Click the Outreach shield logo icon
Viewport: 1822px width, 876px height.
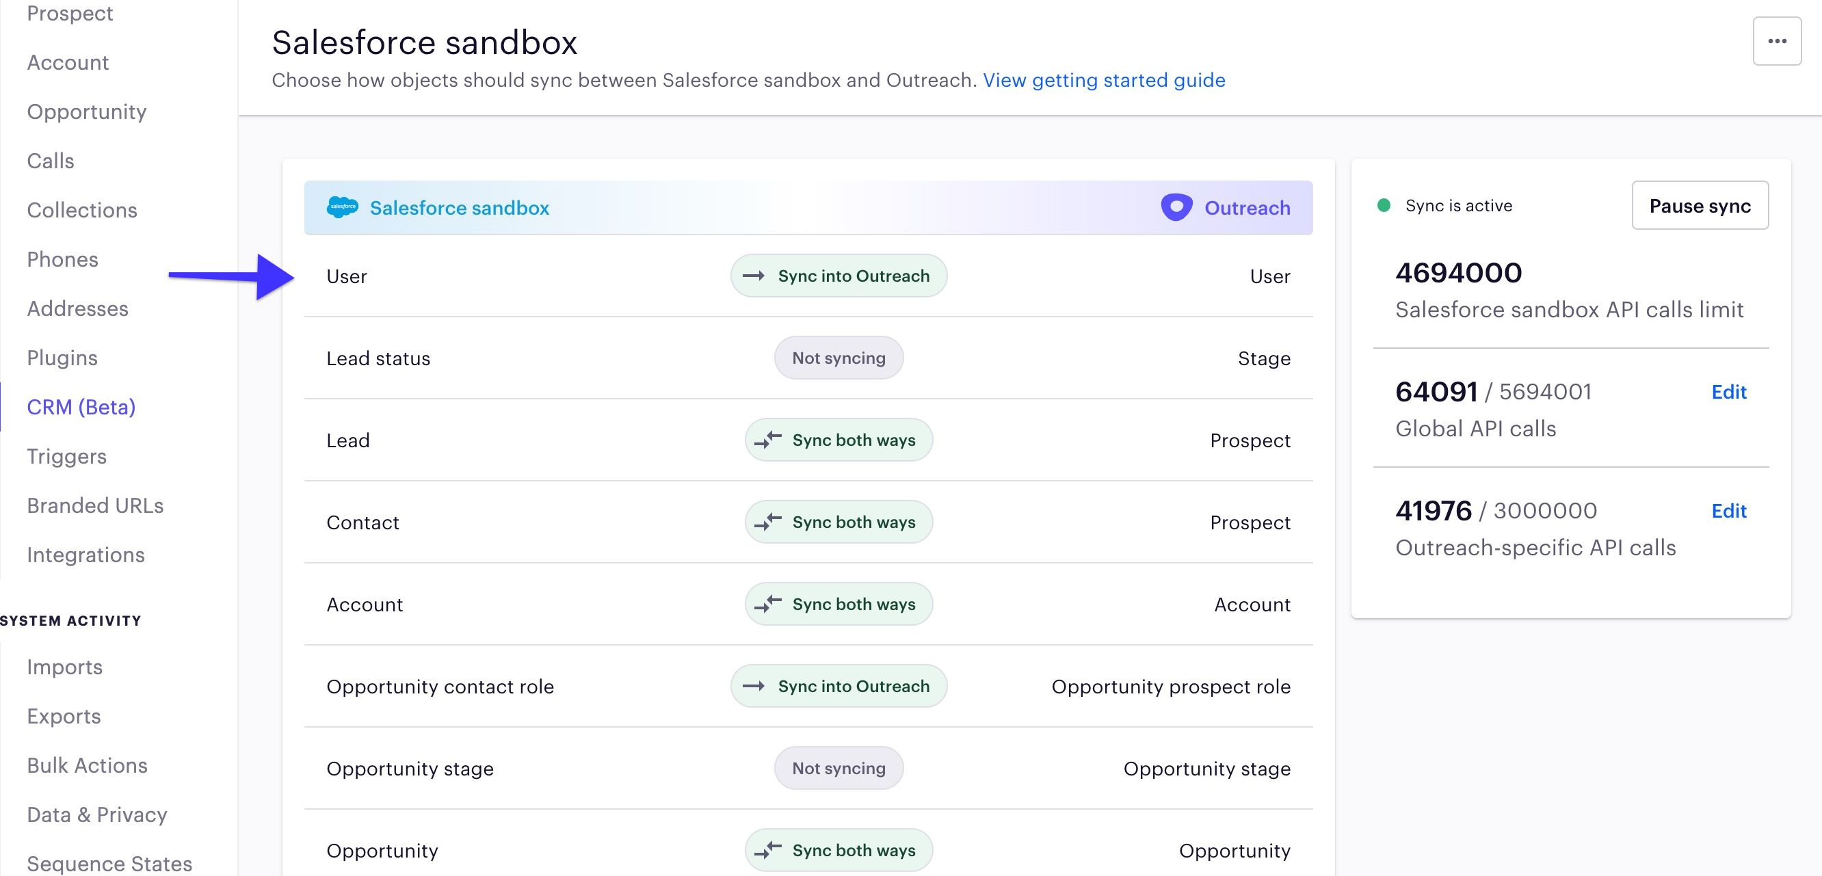[x=1176, y=207]
